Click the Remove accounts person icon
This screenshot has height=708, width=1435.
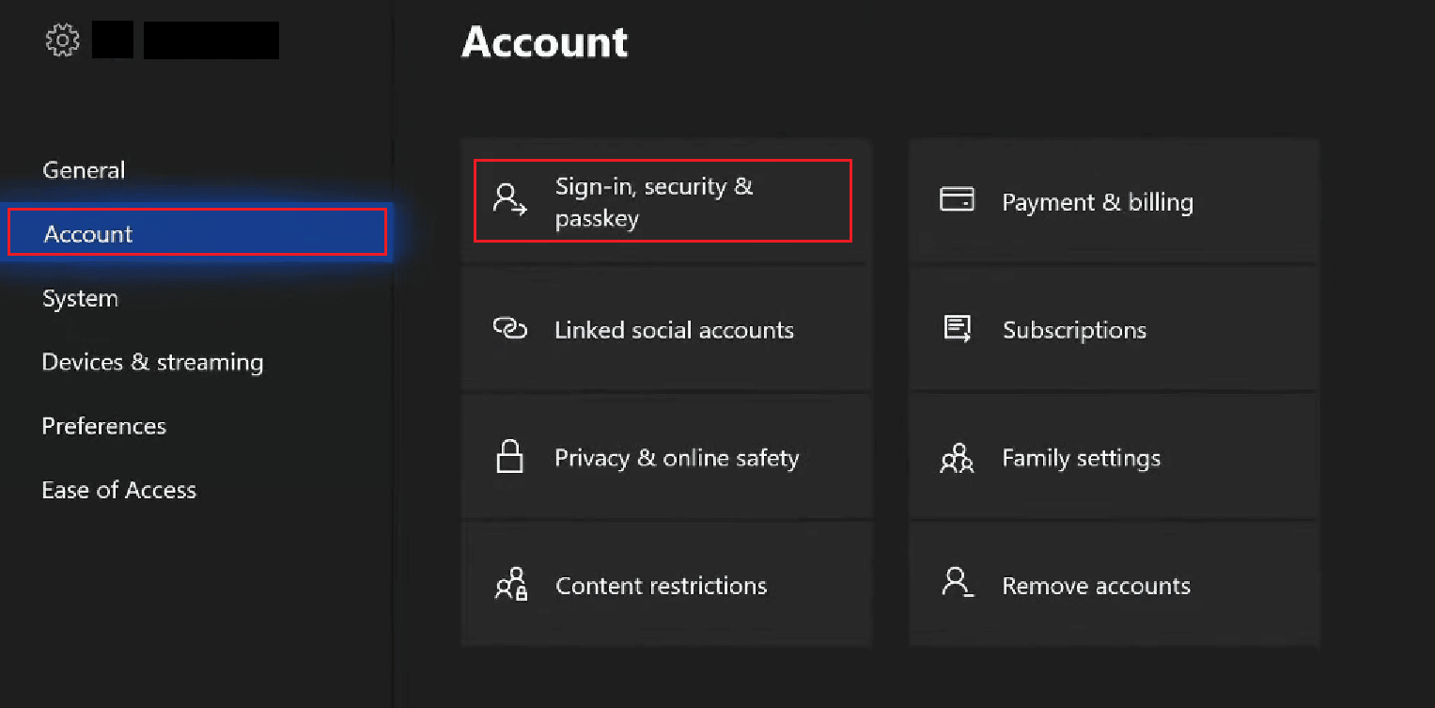[x=957, y=583]
